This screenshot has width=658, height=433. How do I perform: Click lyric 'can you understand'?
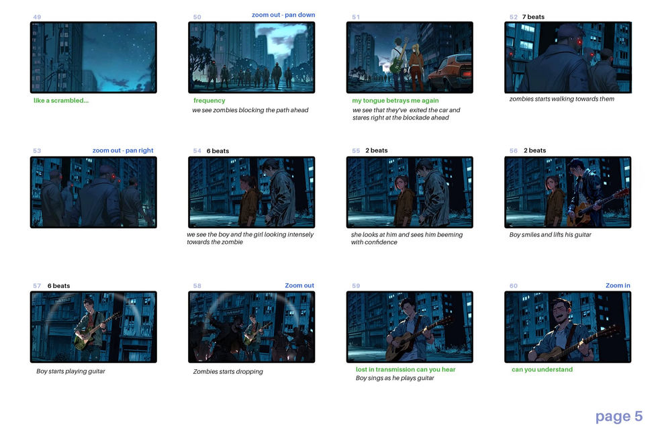pos(542,369)
